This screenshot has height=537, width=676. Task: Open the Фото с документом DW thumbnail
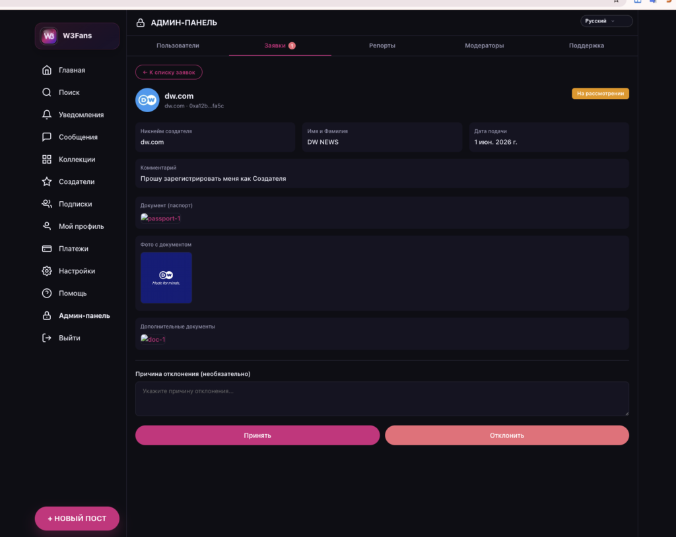click(166, 278)
